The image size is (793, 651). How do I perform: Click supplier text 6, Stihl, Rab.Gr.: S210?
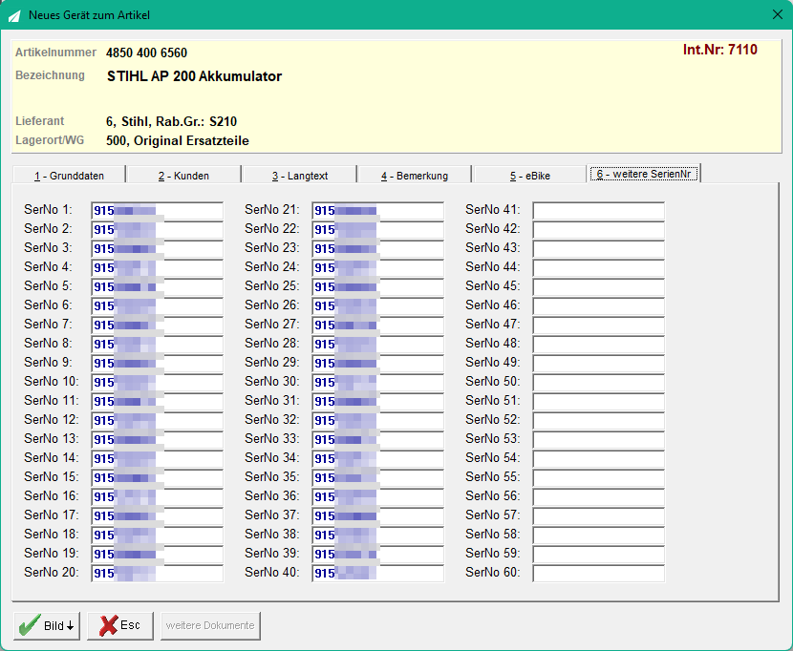pyautogui.click(x=171, y=122)
